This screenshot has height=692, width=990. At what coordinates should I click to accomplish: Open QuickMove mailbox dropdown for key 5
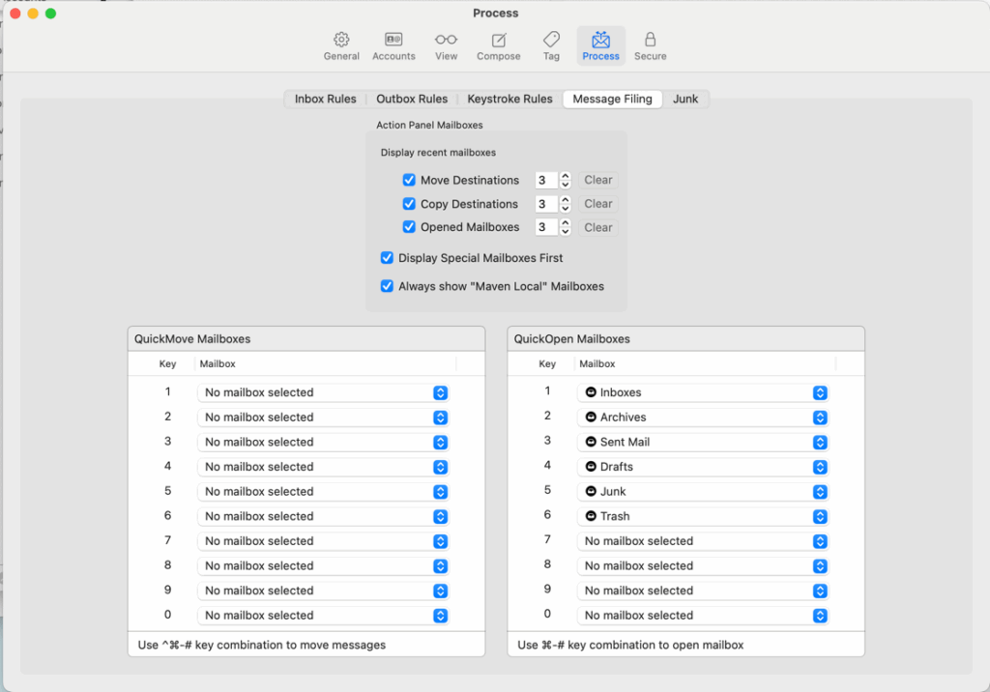click(x=323, y=491)
